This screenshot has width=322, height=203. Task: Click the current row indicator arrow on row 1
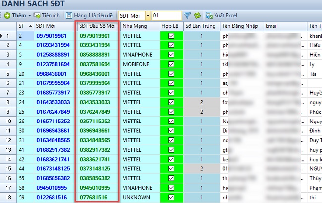tap(7, 36)
